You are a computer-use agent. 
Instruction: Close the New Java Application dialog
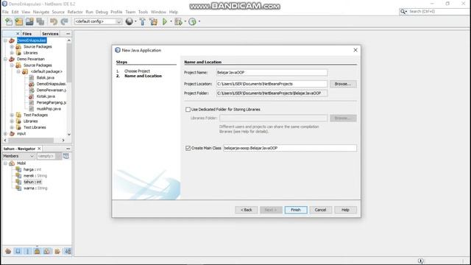coord(355,50)
